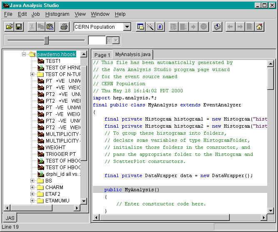Click the window icon beside CERN Population
Image resolution: width=278 pixels, height=232 pixels.
click(x=141, y=27)
